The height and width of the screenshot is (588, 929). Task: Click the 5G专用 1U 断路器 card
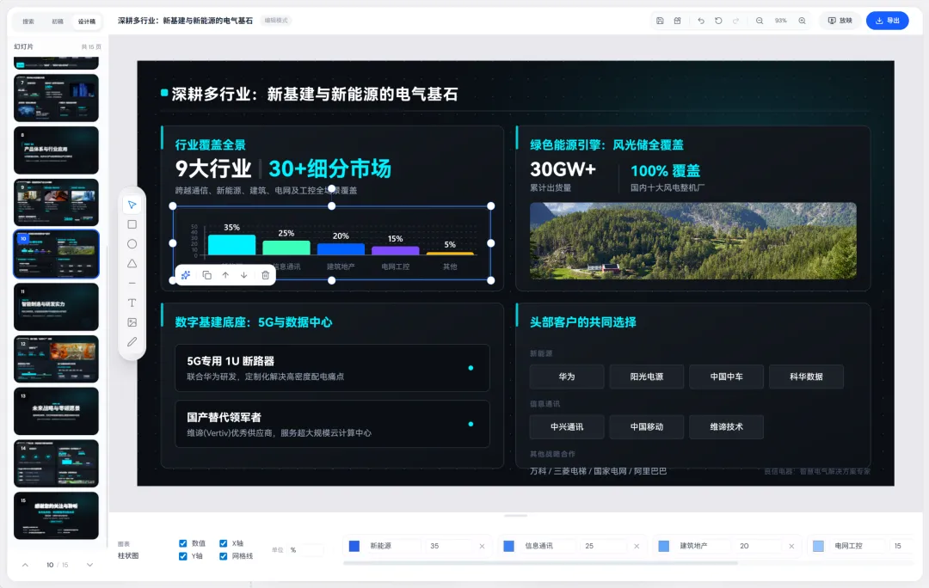[x=332, y=368]
